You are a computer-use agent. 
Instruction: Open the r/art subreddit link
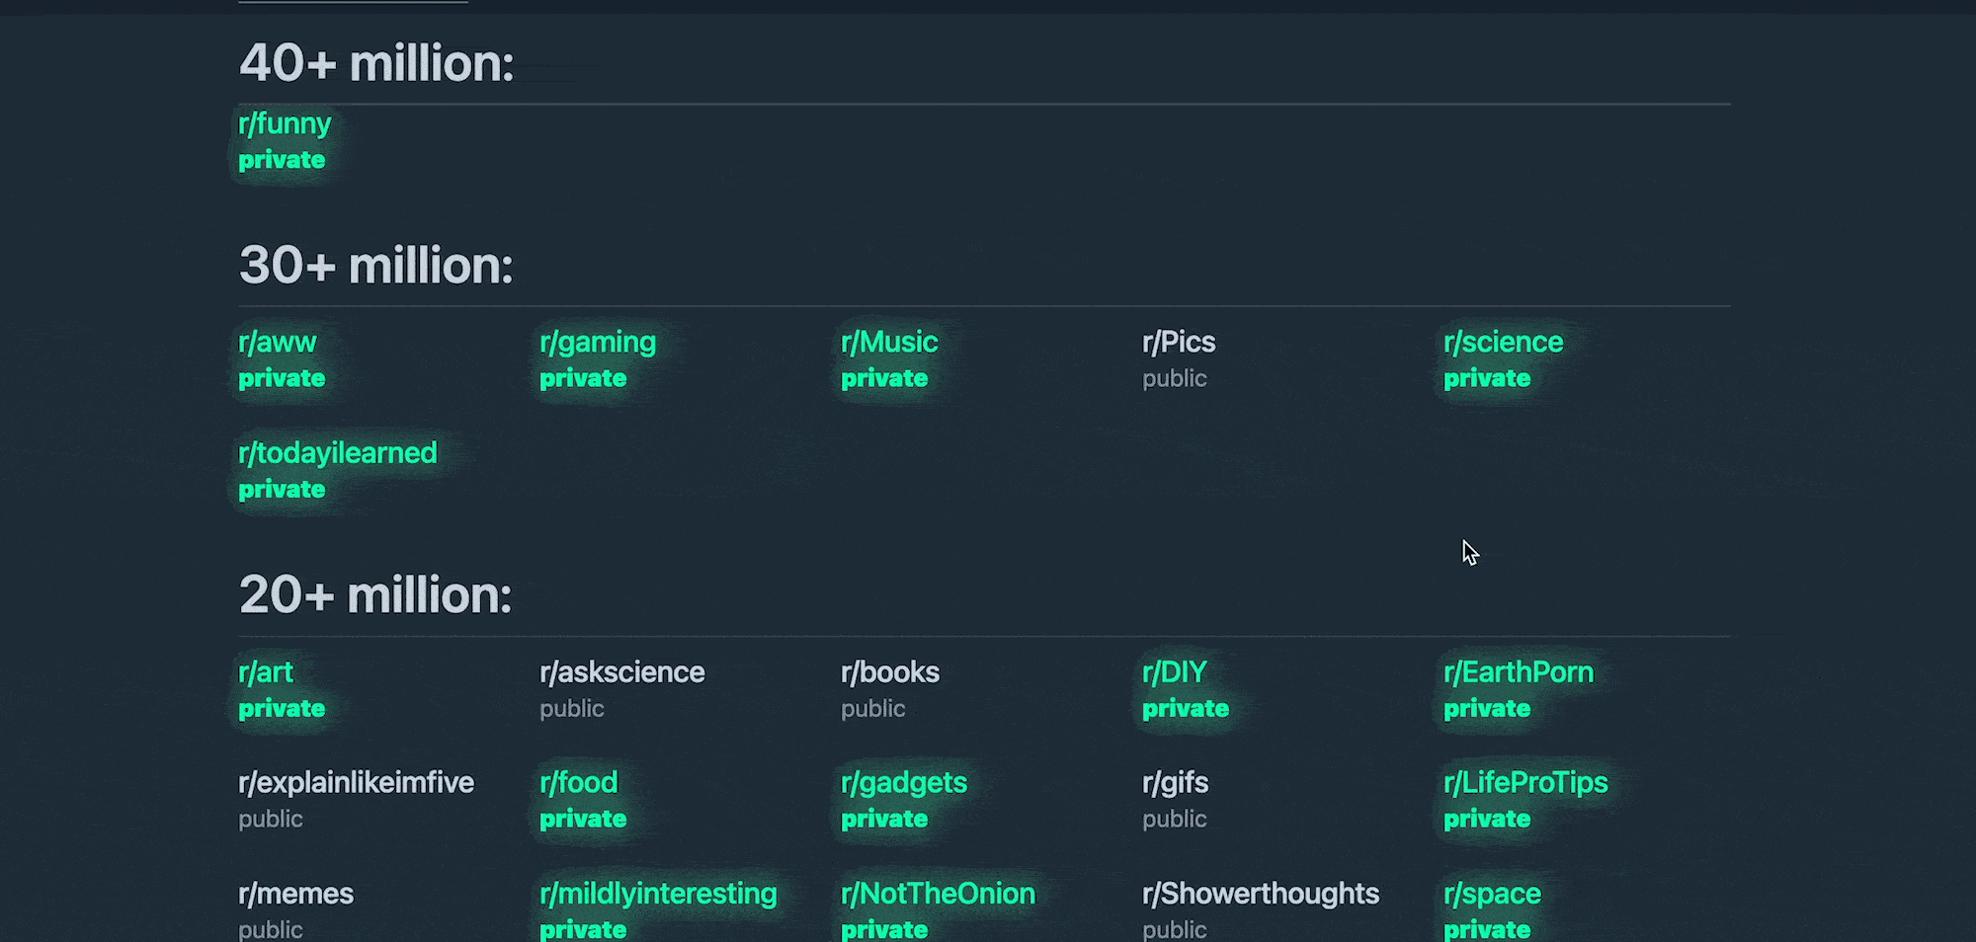click(x=266, y=672)
